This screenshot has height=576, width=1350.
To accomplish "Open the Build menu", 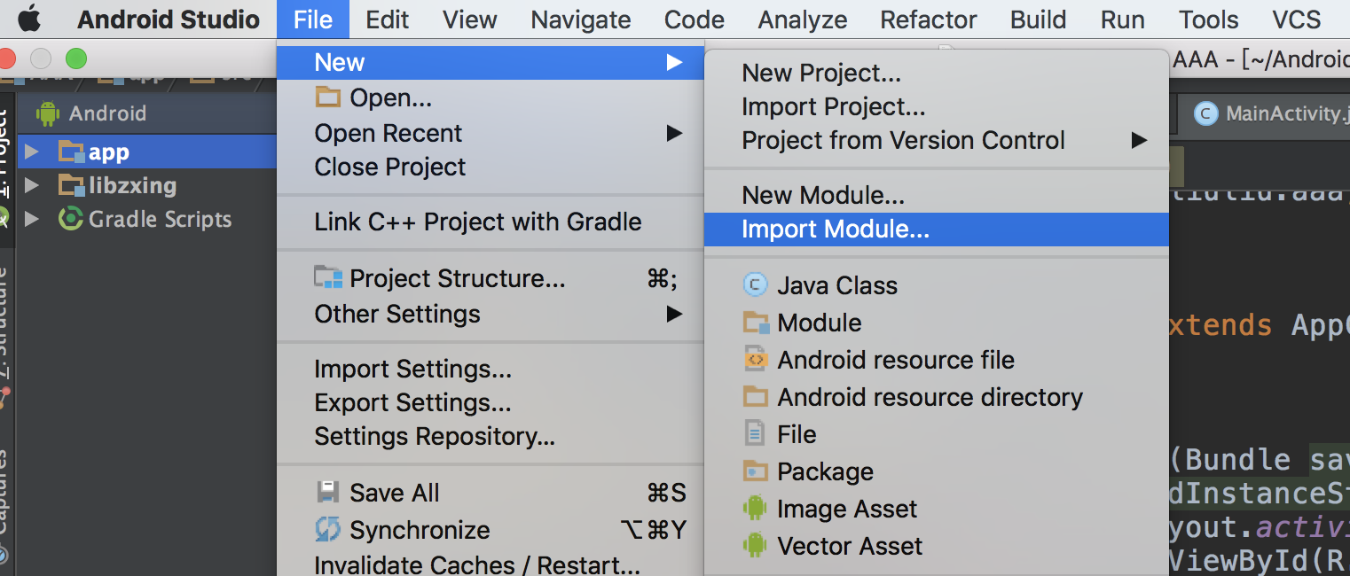I will (1038, 19).
